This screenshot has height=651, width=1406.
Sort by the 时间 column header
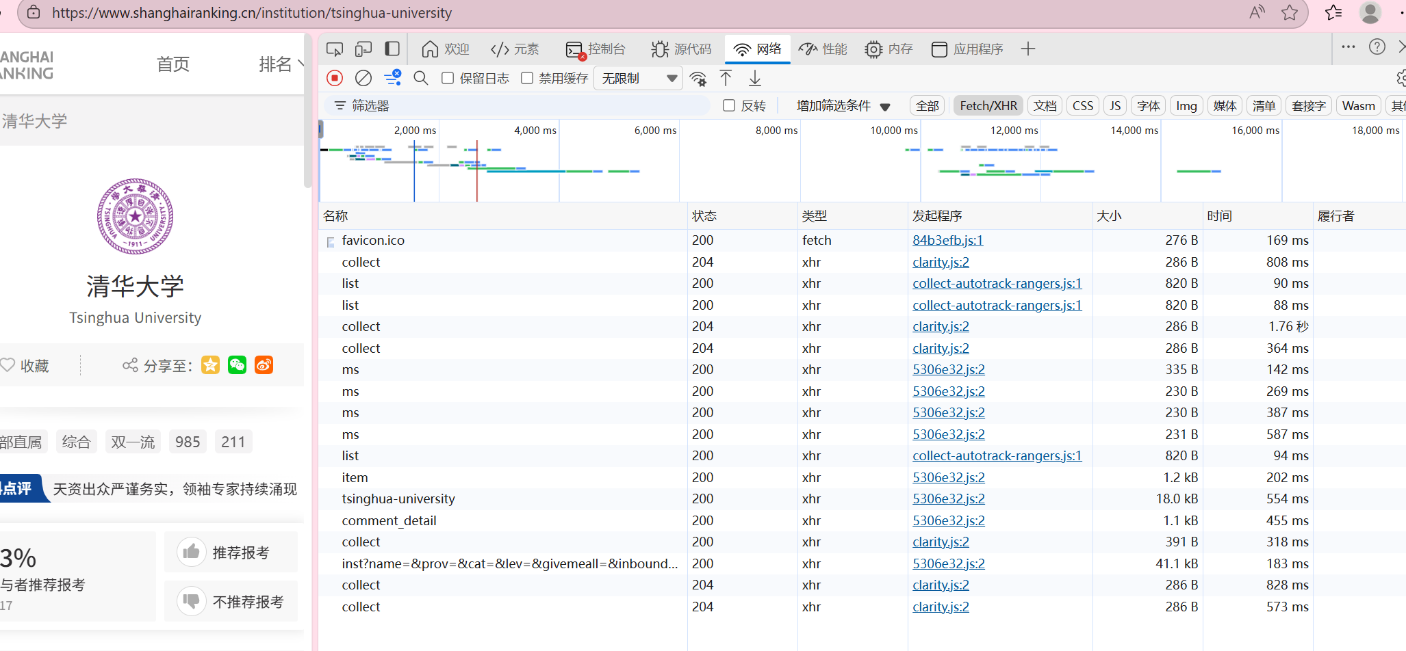(x=1257, y=216)
